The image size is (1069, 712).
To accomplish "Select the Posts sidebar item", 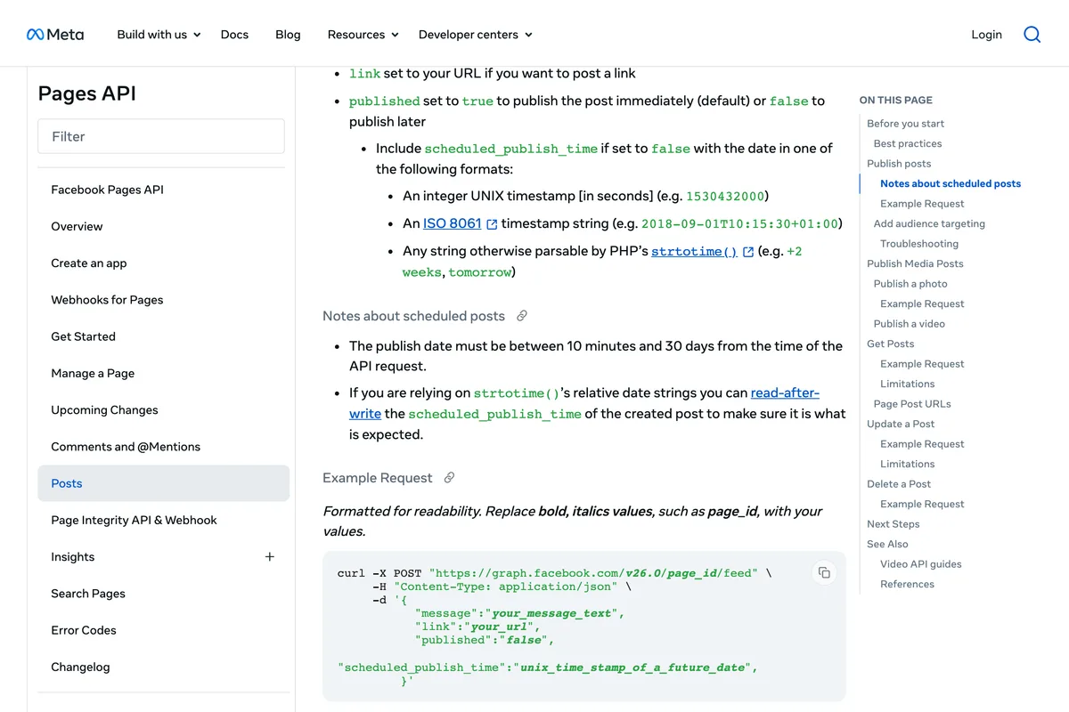I will click(x=163, y=483).
